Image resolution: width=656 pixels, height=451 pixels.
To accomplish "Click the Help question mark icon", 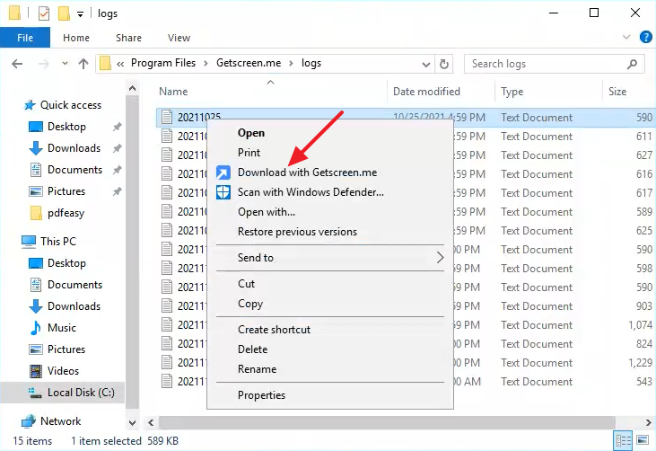I will pyautogui.click(x=644, y=38).
